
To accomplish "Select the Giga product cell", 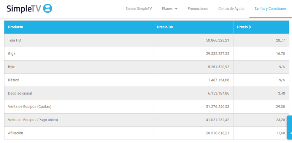I will coord(79,54).
